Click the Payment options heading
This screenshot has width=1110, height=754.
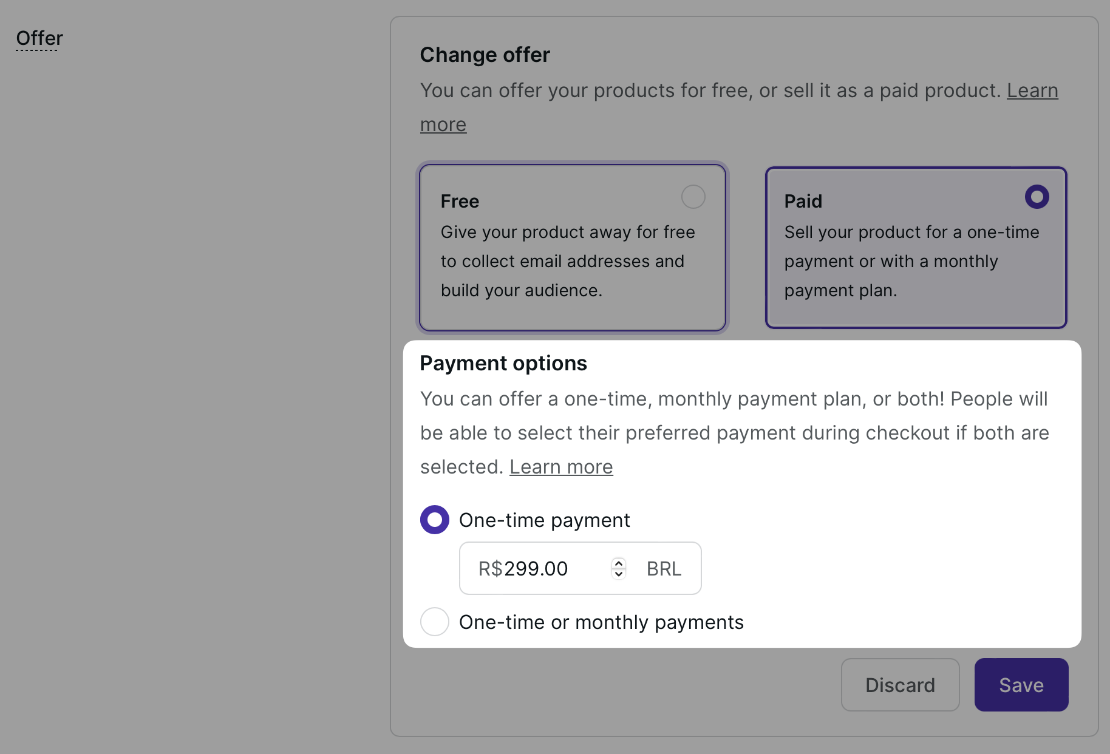(x=503, y=363)
